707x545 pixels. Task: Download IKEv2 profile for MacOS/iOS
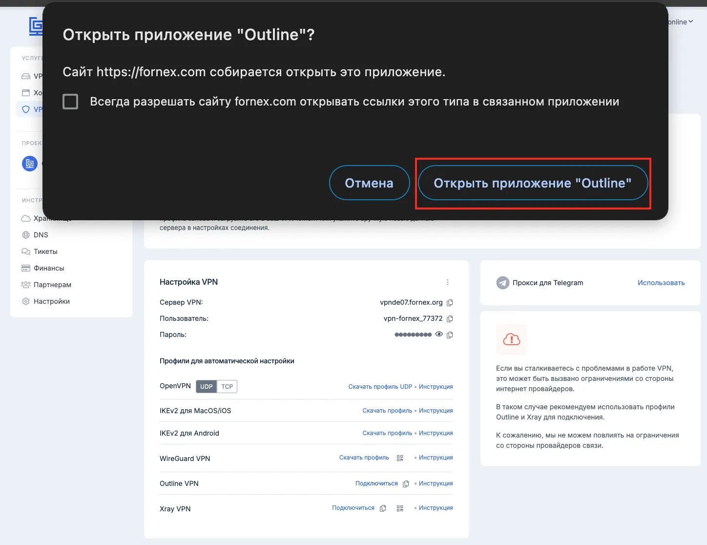(387, 411)
